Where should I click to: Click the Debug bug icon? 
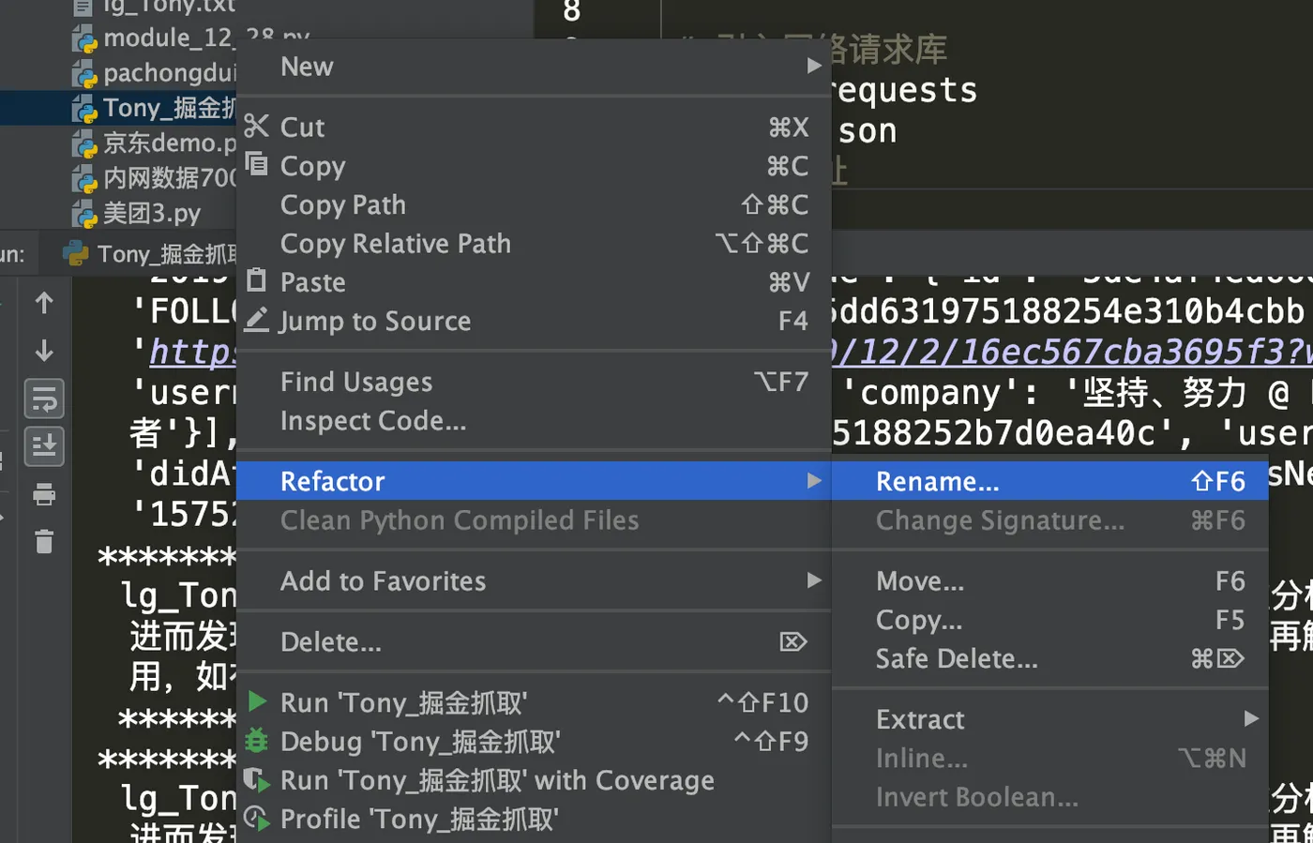(256, 741)
